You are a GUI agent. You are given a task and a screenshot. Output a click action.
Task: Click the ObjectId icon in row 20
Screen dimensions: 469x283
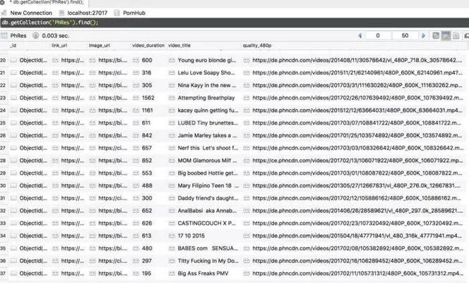coord(13,61)
